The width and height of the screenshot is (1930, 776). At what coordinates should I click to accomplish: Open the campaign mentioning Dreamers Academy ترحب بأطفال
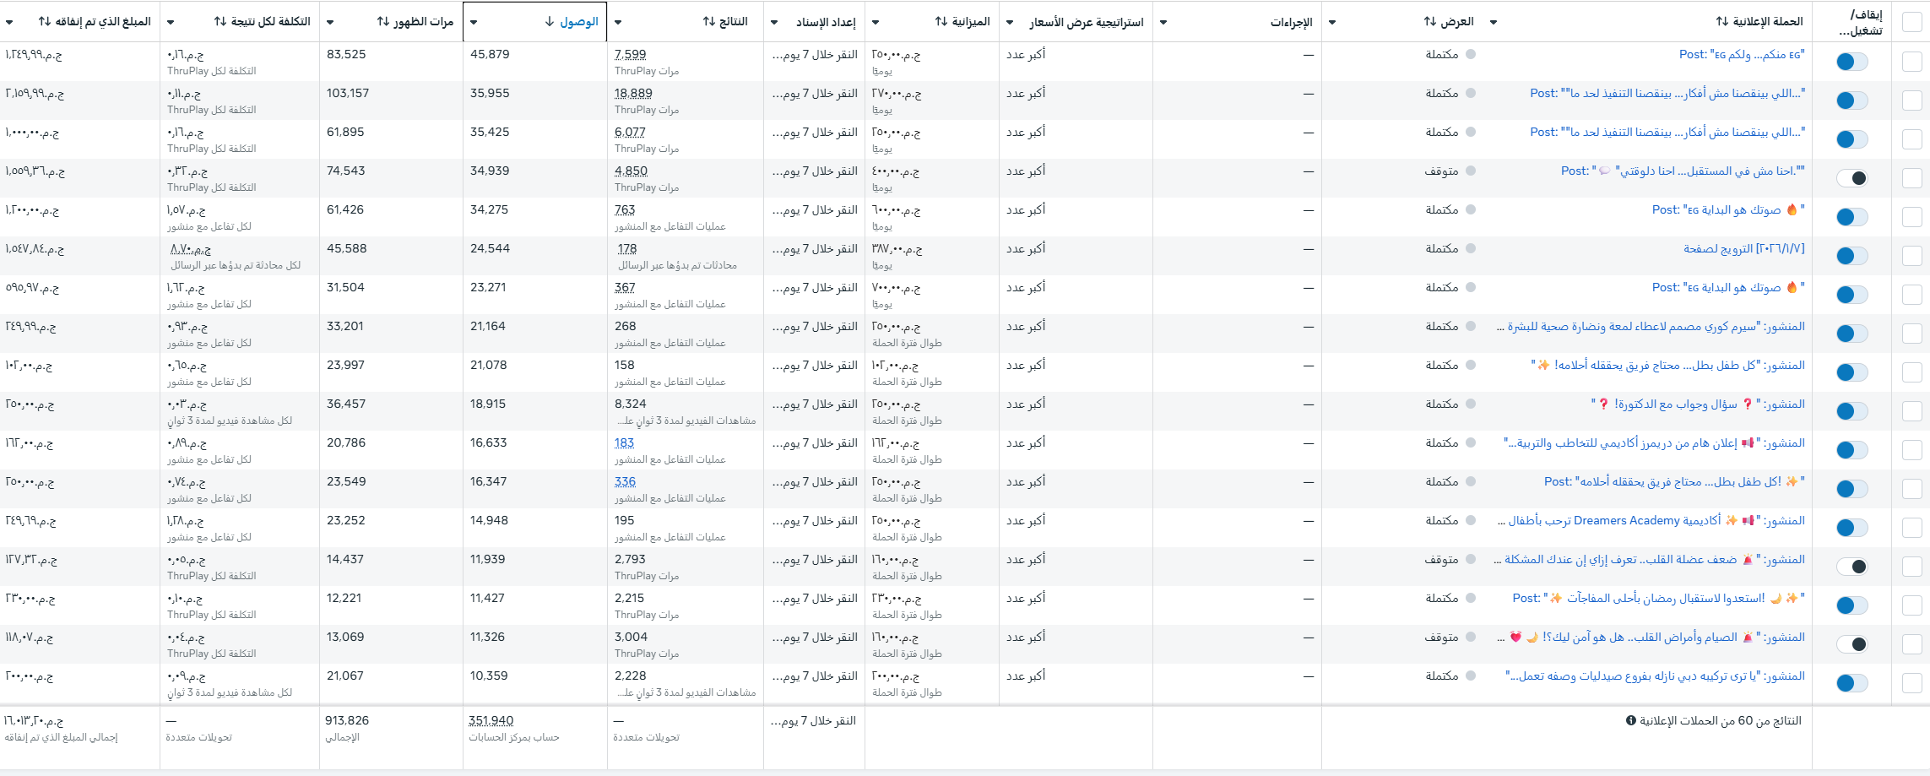click(1651, 520)
